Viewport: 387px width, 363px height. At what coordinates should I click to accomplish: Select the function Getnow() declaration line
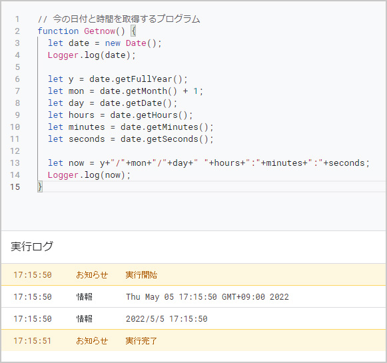click(x=87, y=31)
